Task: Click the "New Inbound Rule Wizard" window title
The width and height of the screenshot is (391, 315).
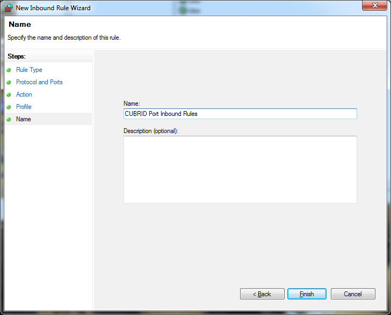Action: coord(53,8)
